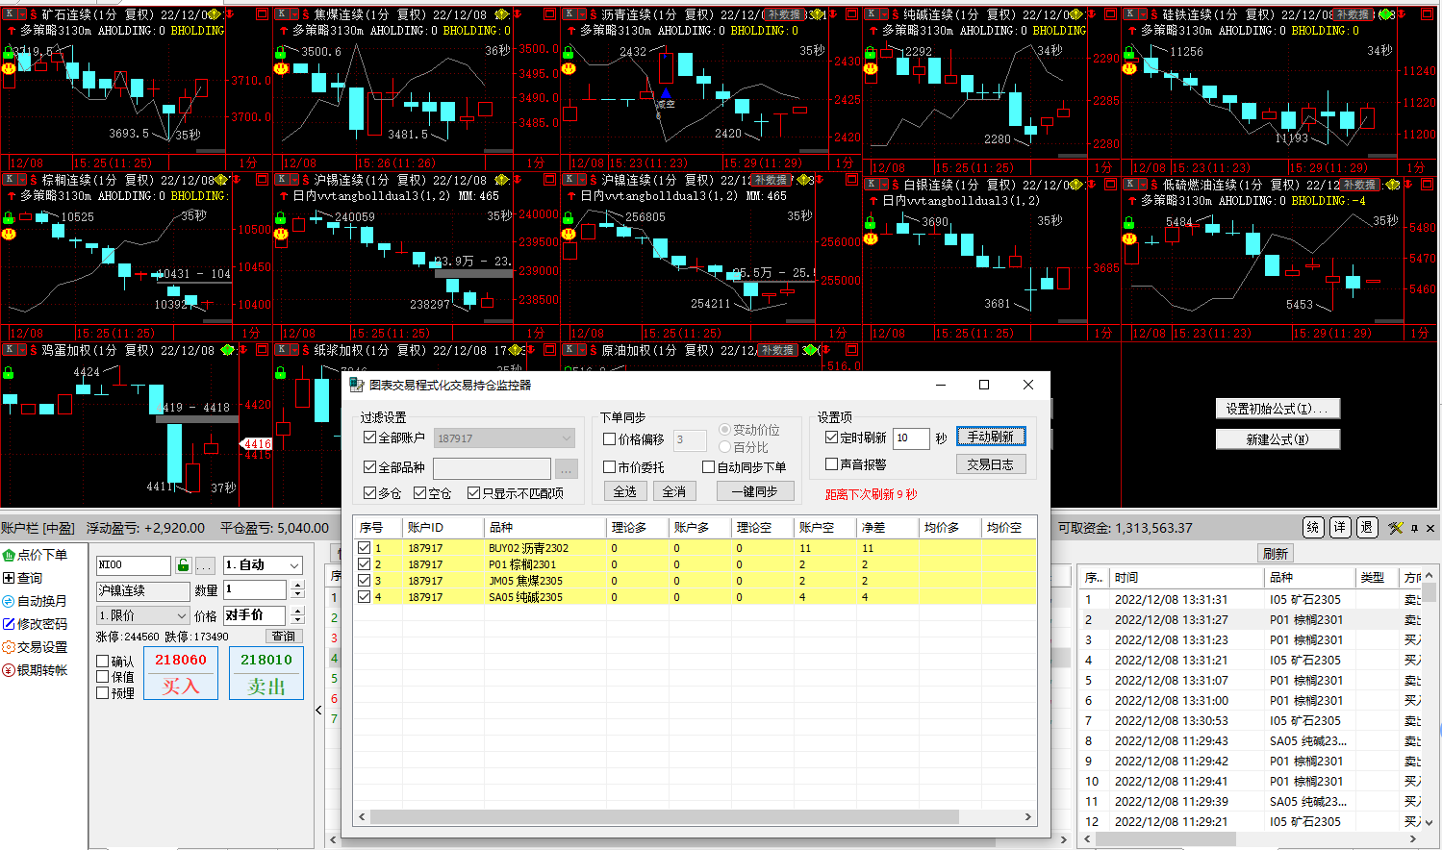Image resolution: width=1442 pixels, height=850 pixels.
Task: Check the 确认 confirm checkbox
Action: 103,662
